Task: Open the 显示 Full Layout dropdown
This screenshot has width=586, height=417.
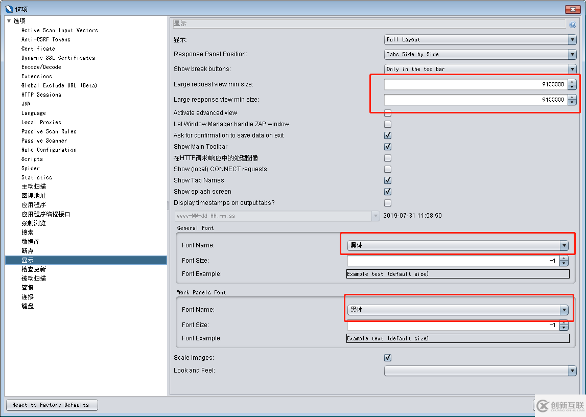Action: coord(480,40)
